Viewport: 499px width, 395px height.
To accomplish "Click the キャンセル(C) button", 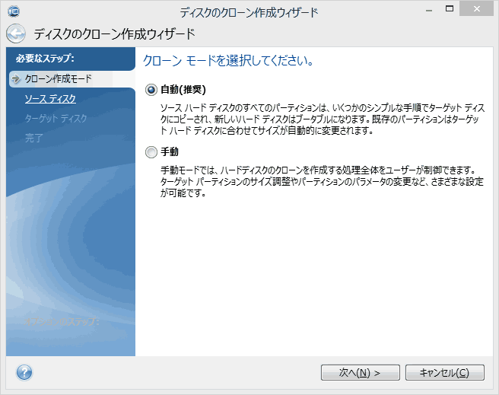I will (444, 372).
